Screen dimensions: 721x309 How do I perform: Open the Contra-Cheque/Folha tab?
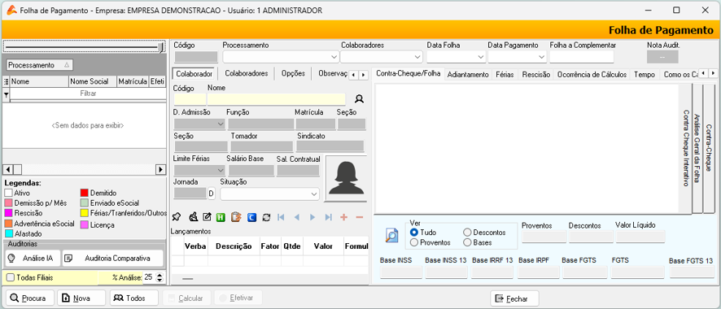point(409,74)
